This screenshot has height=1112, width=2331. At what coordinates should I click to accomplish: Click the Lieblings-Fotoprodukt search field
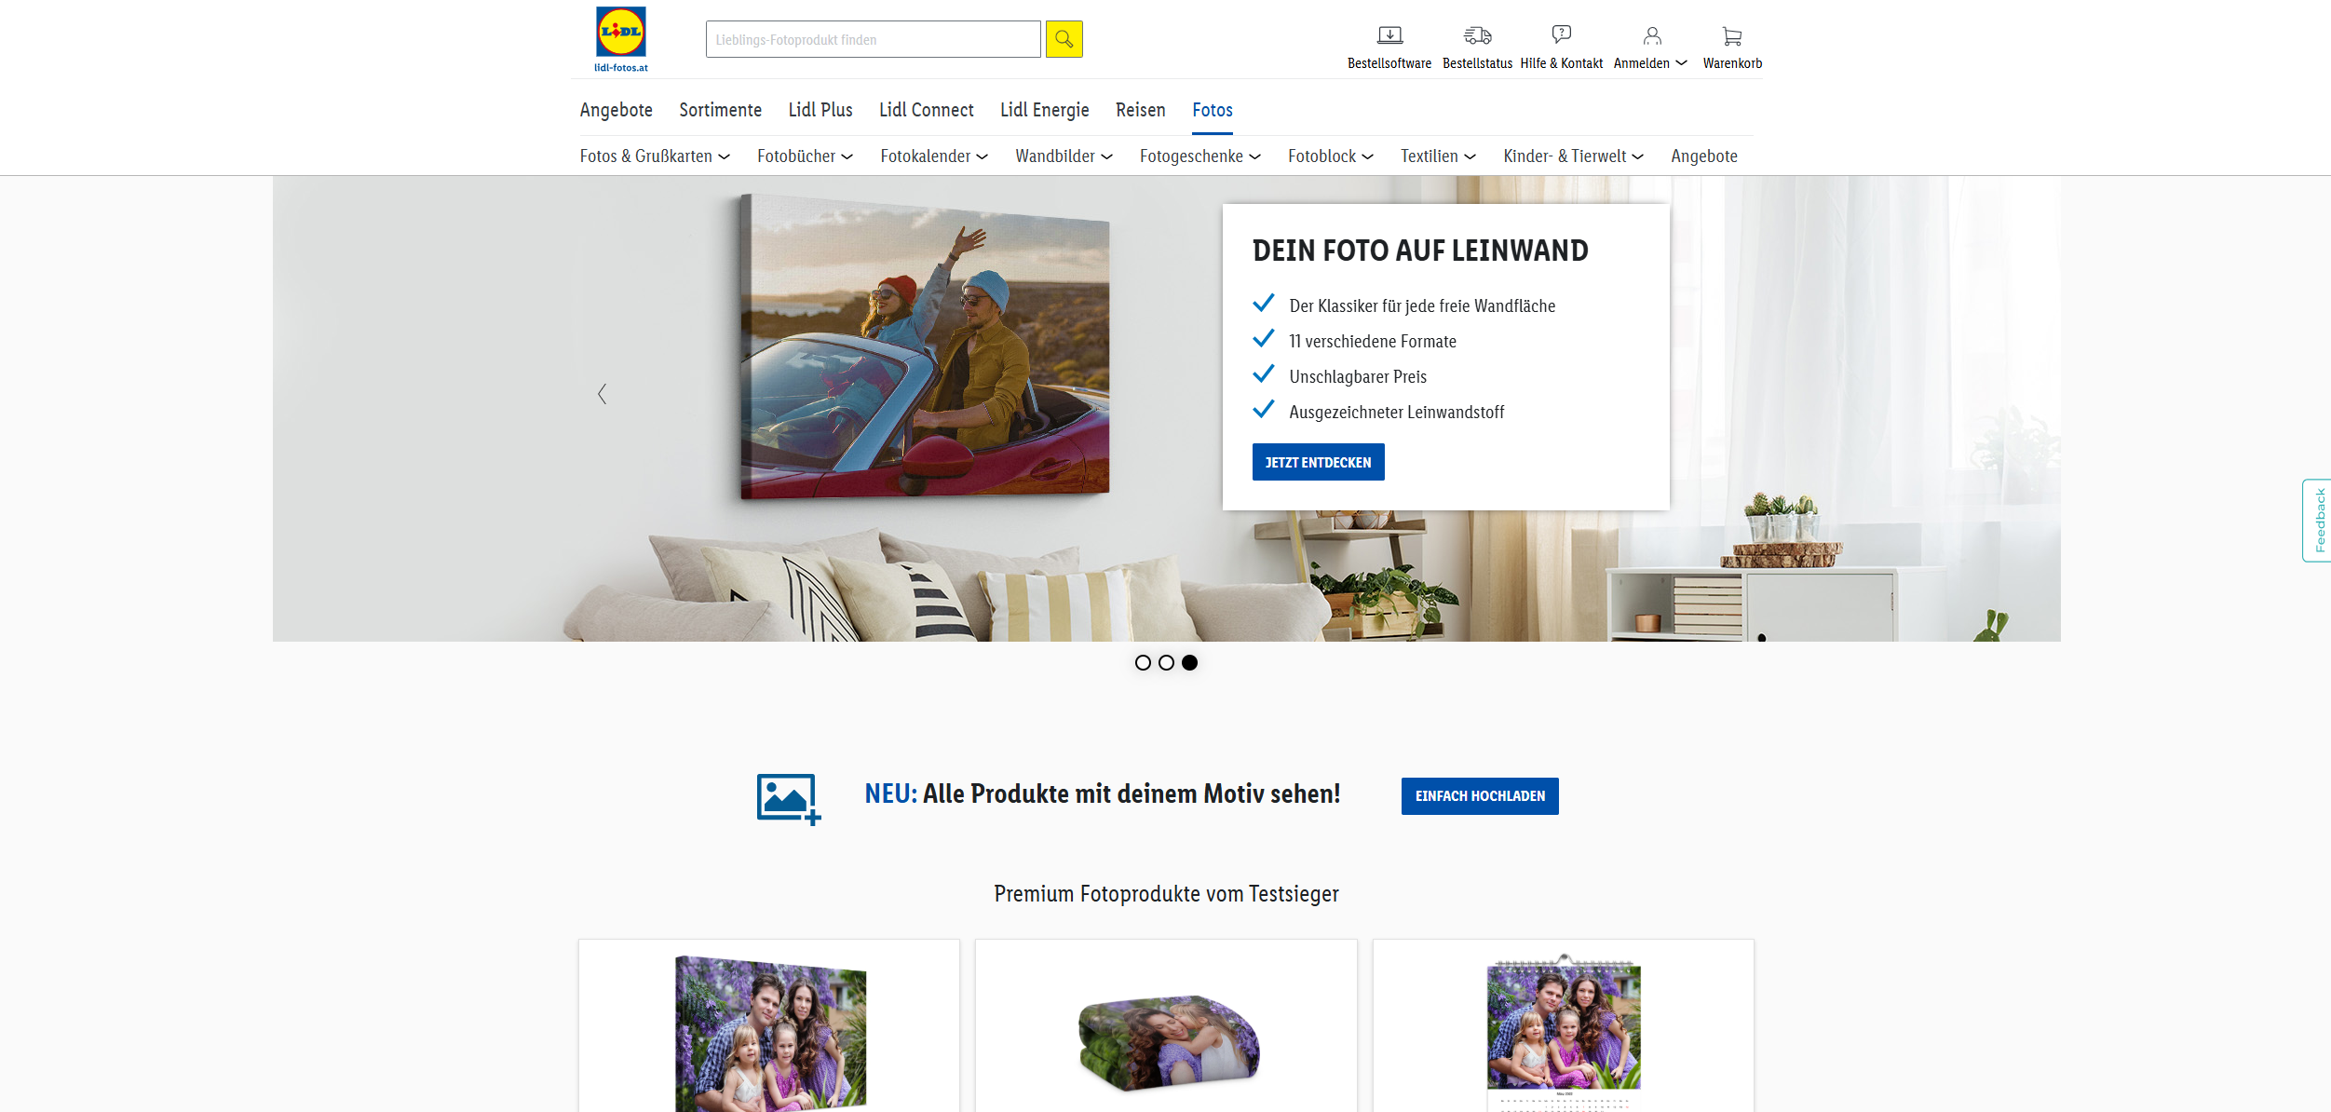(x=873, y=39)
